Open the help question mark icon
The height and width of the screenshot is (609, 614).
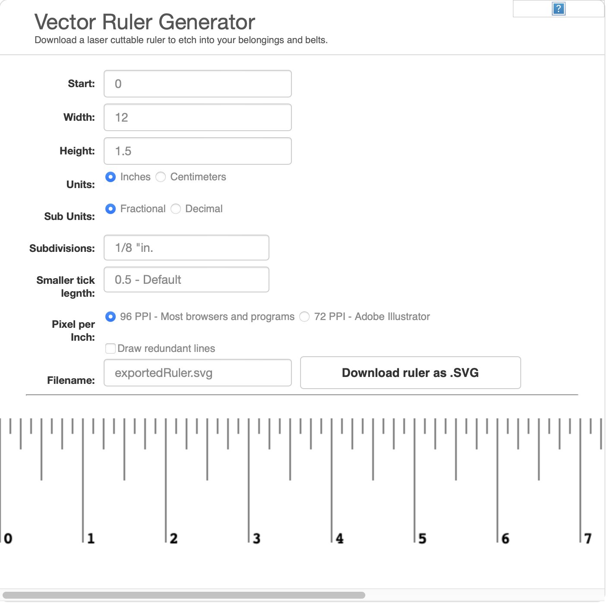click(x=559, y=8)
